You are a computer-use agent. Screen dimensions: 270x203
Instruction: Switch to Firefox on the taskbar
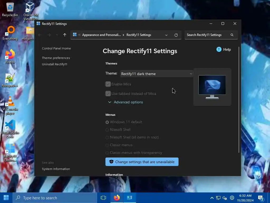point(117,198)
